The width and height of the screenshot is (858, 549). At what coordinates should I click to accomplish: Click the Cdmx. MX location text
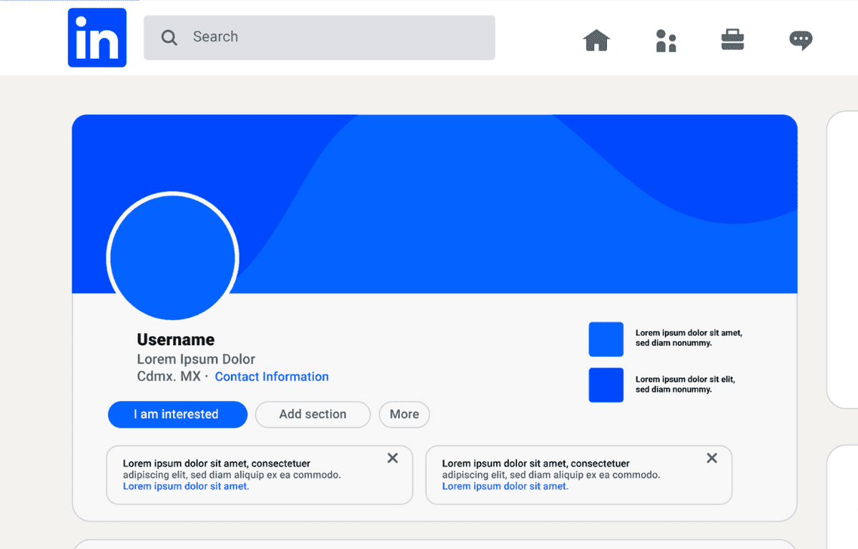tap(168, 376)
